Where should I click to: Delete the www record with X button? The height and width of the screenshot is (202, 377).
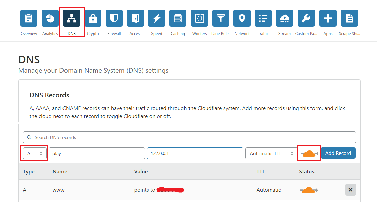tap(350, 190)
